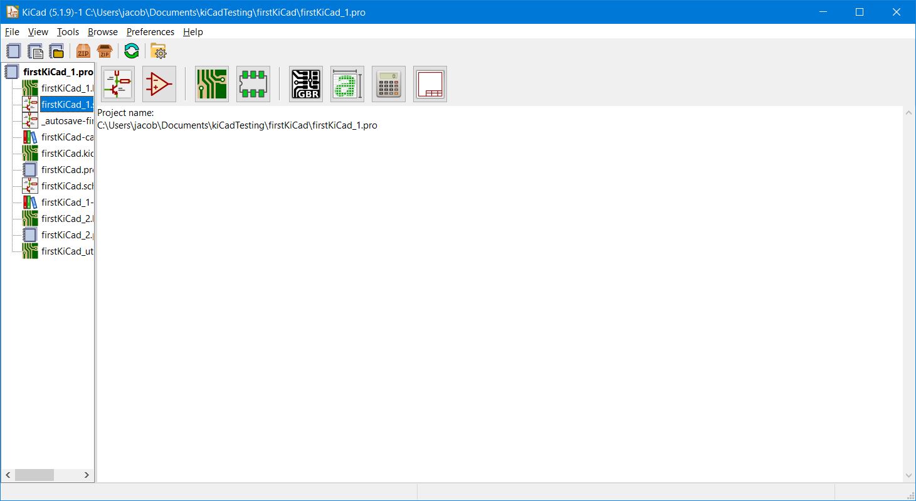Select firstKiCad_2 board file in tree
This screenshot has height=501, width=916.
[x=67, y=218]
